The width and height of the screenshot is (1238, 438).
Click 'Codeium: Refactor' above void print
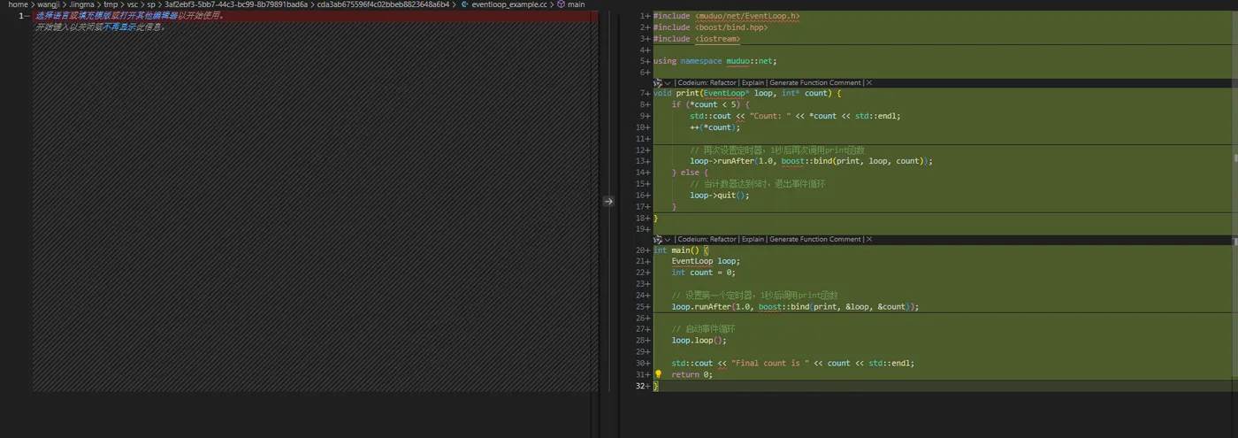707,82
